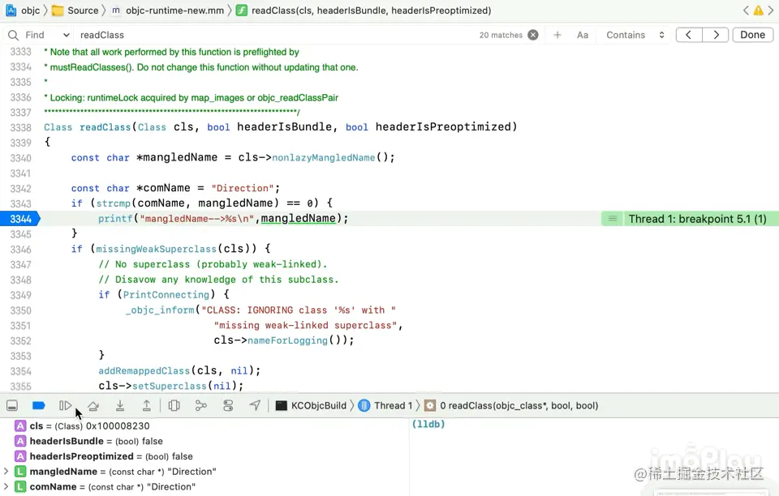Screen dimensions: 779x496
Task: Go to previous search match
Action: point(689,35)
